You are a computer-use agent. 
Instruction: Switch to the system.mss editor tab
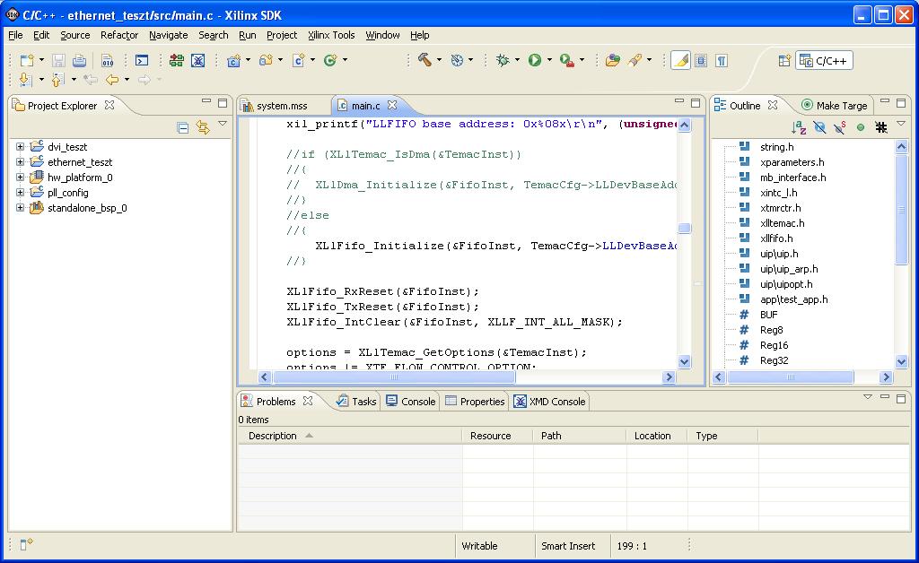[282, 106]
